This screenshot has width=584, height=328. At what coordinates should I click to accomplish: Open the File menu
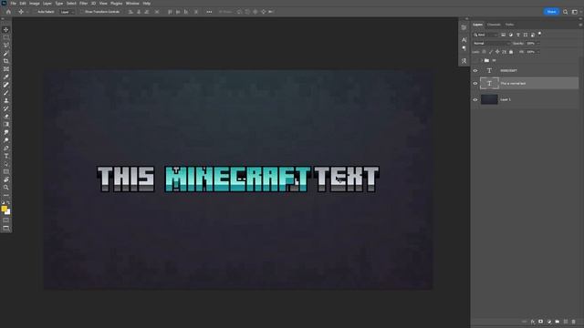pyautogui.click(x=13, y=4)
